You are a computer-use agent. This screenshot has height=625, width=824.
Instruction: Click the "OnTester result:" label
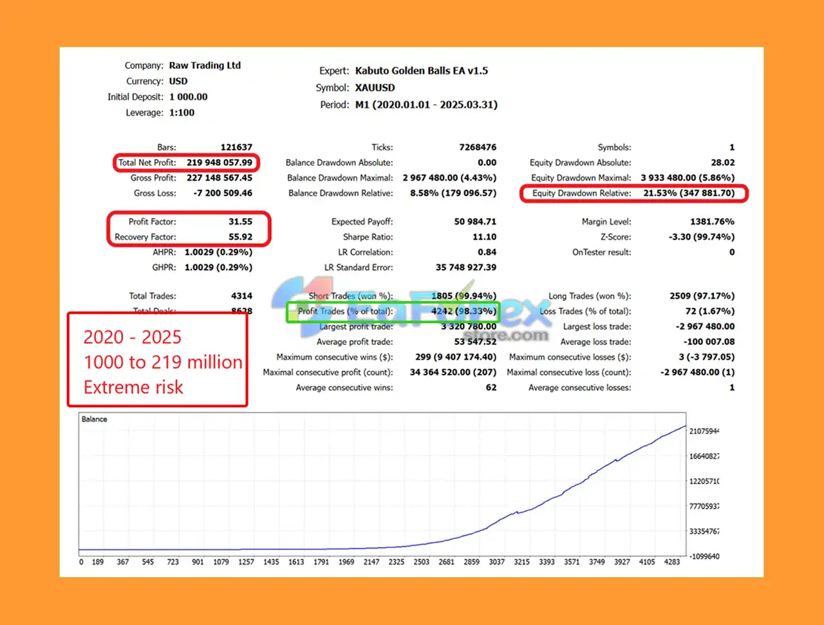click(602, 252)
